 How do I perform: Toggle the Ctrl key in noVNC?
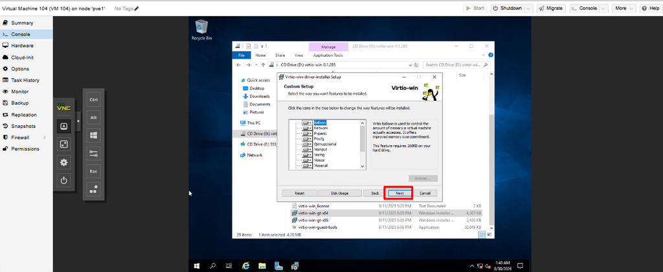point(93,100)
